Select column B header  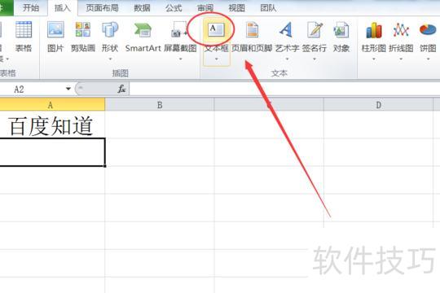tap(160, 104)
